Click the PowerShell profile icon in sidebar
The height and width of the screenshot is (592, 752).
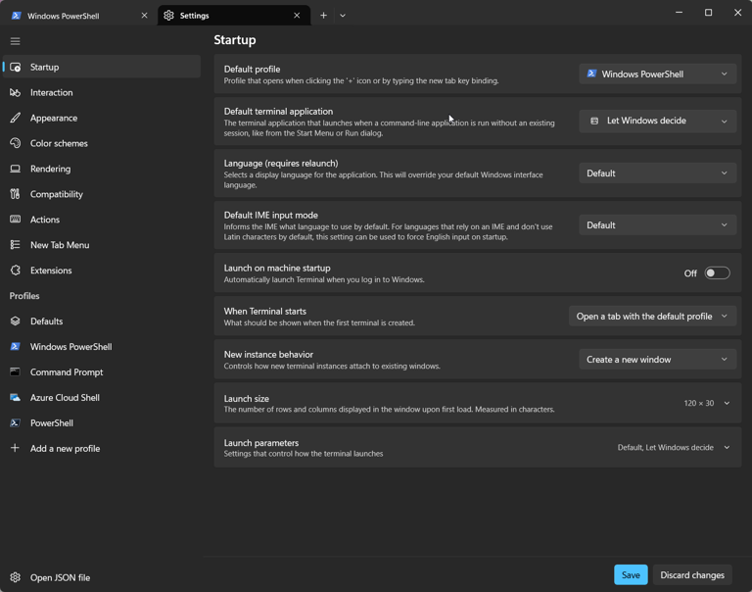[16, 423]
